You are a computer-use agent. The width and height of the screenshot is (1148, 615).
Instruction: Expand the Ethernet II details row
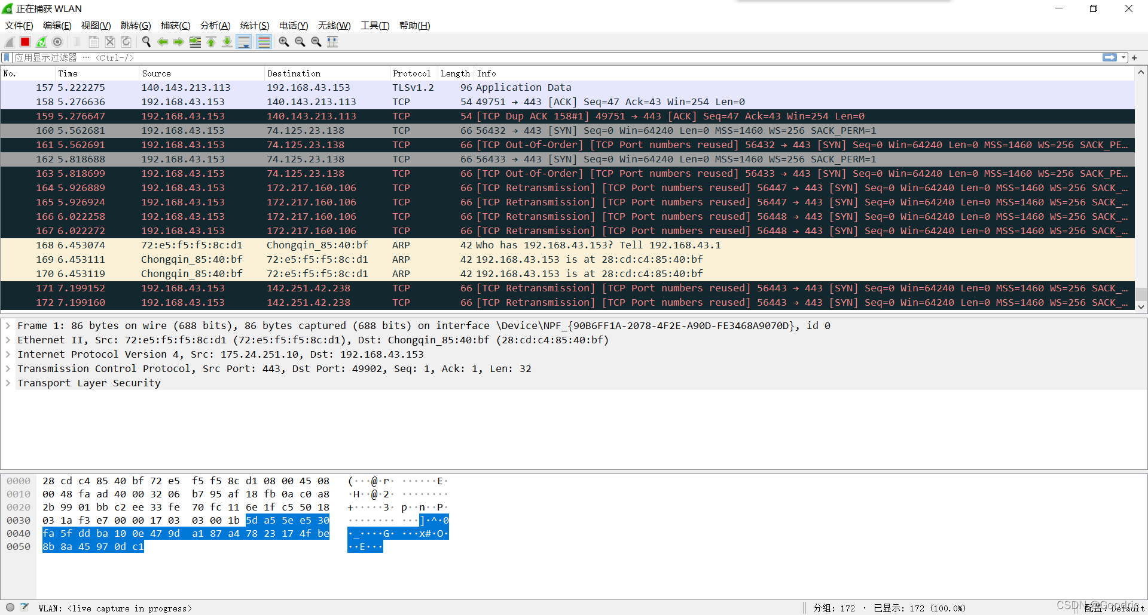pos(8,340)
